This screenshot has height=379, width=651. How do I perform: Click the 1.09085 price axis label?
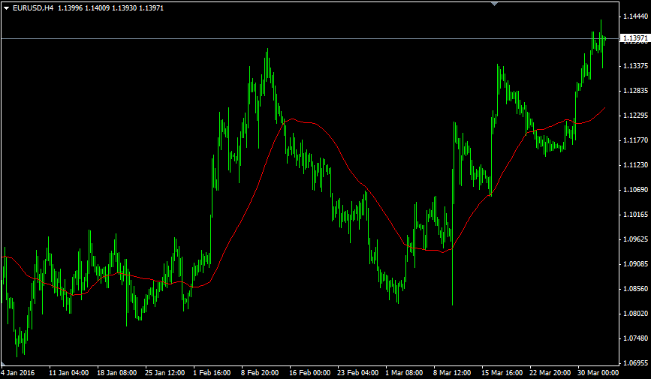(x=635, y=264)
